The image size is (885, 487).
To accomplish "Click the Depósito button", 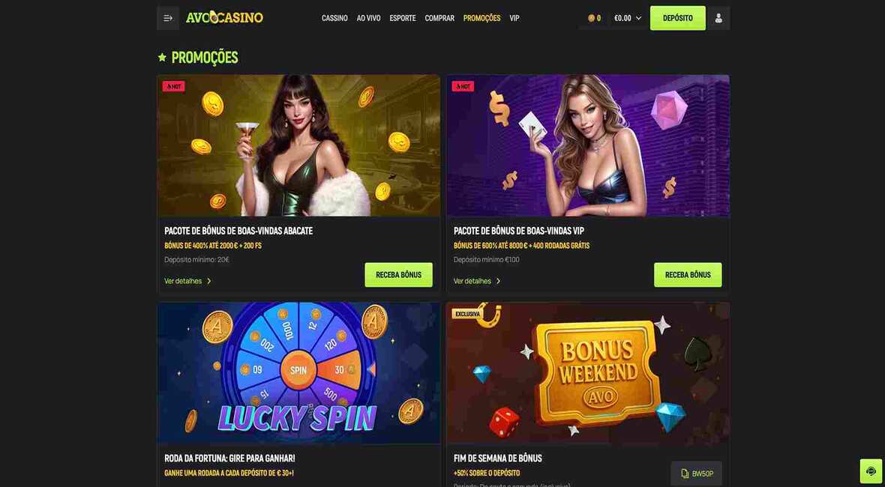I will pyautogui.click(x=678, y=18).
